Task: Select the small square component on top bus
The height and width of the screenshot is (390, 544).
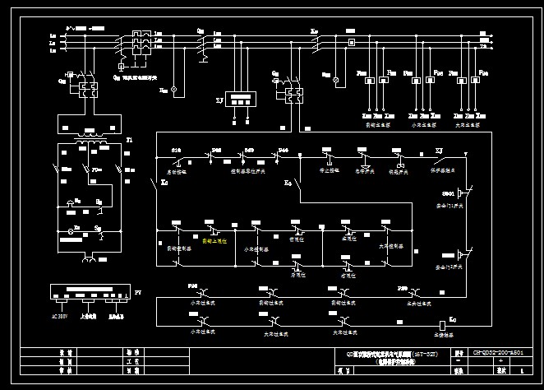Action: pyautogui.click(x=351, y=42)
